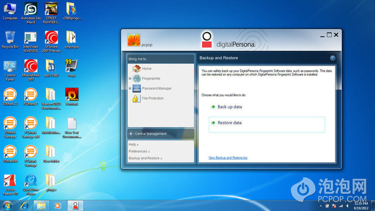Open Windows Explorer from the taskbar
This screenshot has height=211, width=375.
(x=41, y=205)
